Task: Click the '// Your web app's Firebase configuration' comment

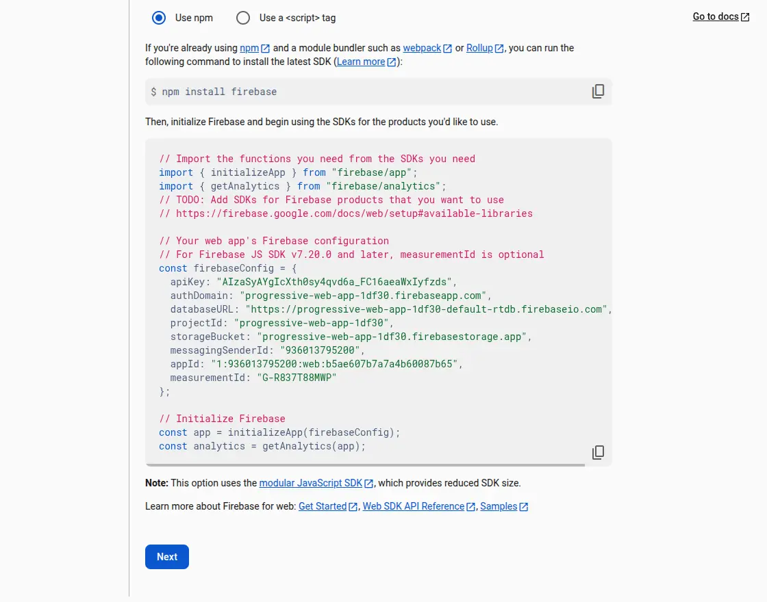Action: tap(274, 241)
